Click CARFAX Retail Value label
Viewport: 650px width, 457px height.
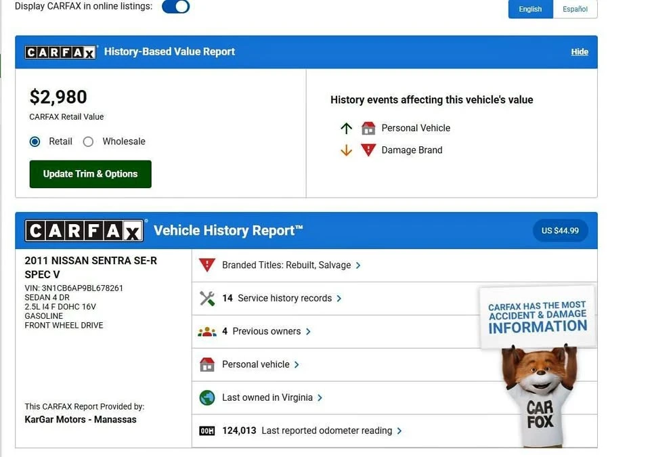pos(66,117)
